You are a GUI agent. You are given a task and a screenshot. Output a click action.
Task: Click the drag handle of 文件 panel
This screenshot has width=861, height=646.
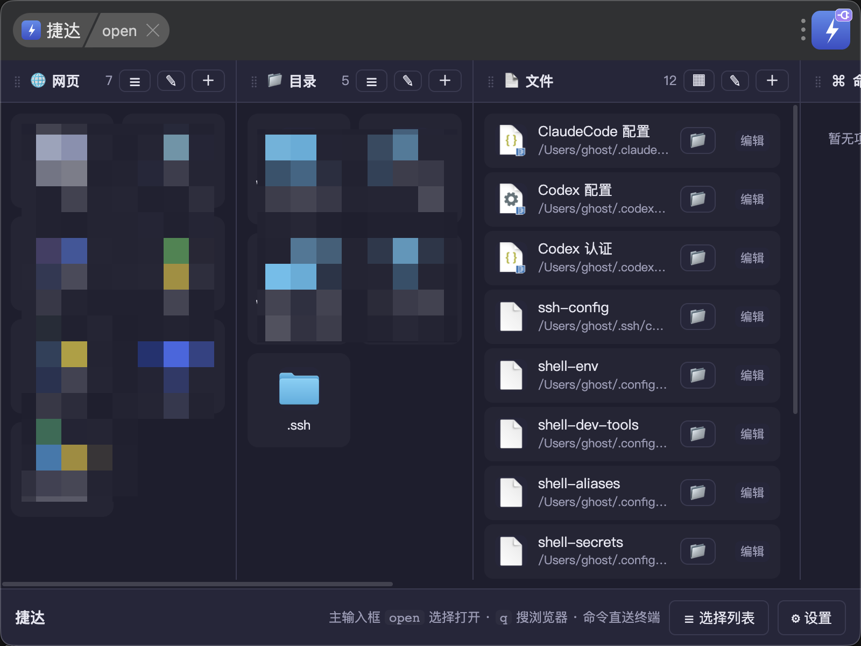click(491, 81)
